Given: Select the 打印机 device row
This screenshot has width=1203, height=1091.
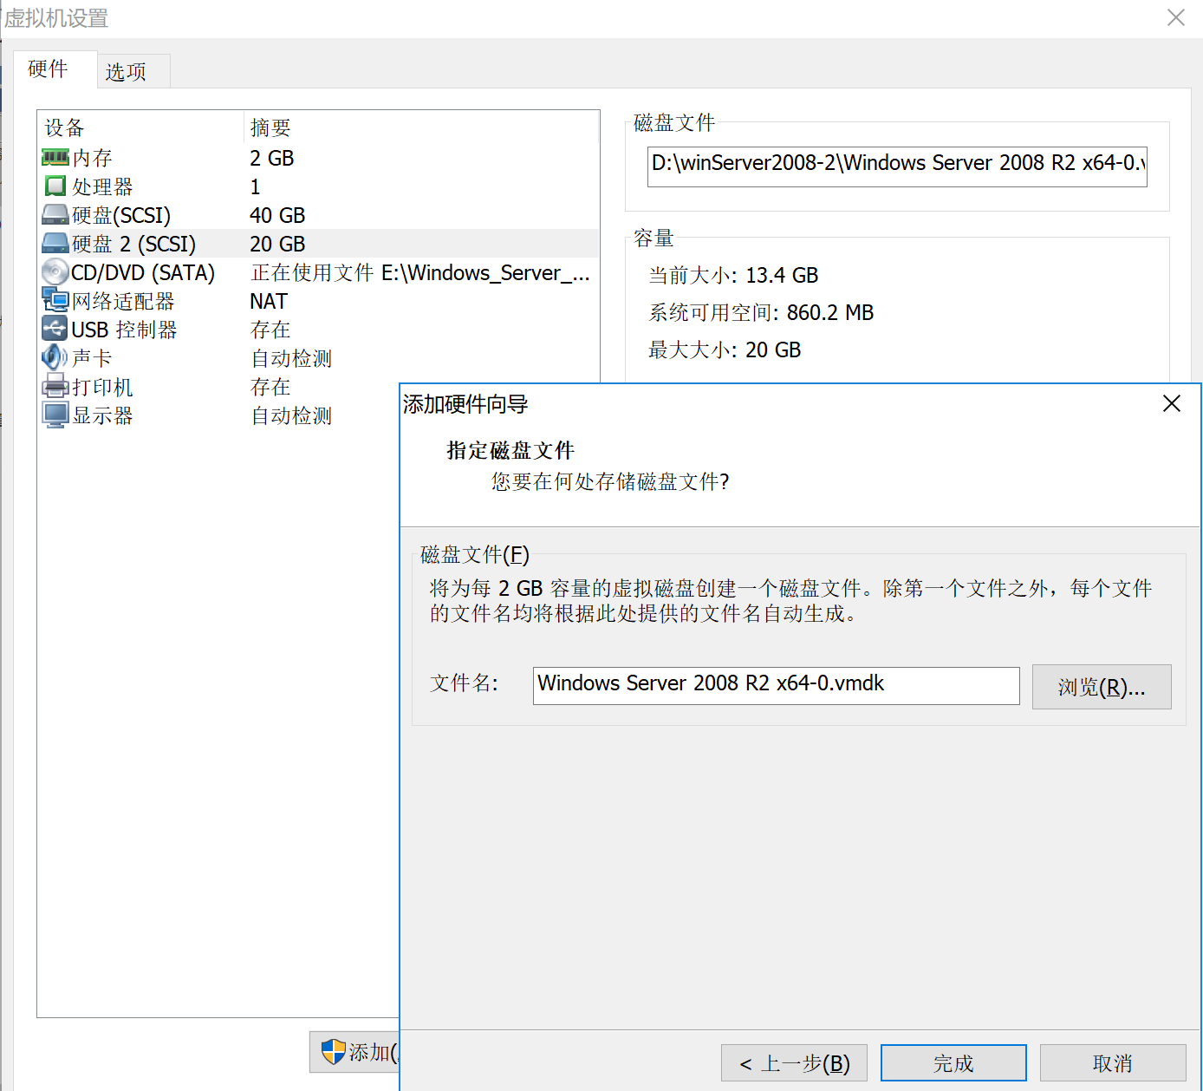Looking at the screenshot, I should (219, 387).
